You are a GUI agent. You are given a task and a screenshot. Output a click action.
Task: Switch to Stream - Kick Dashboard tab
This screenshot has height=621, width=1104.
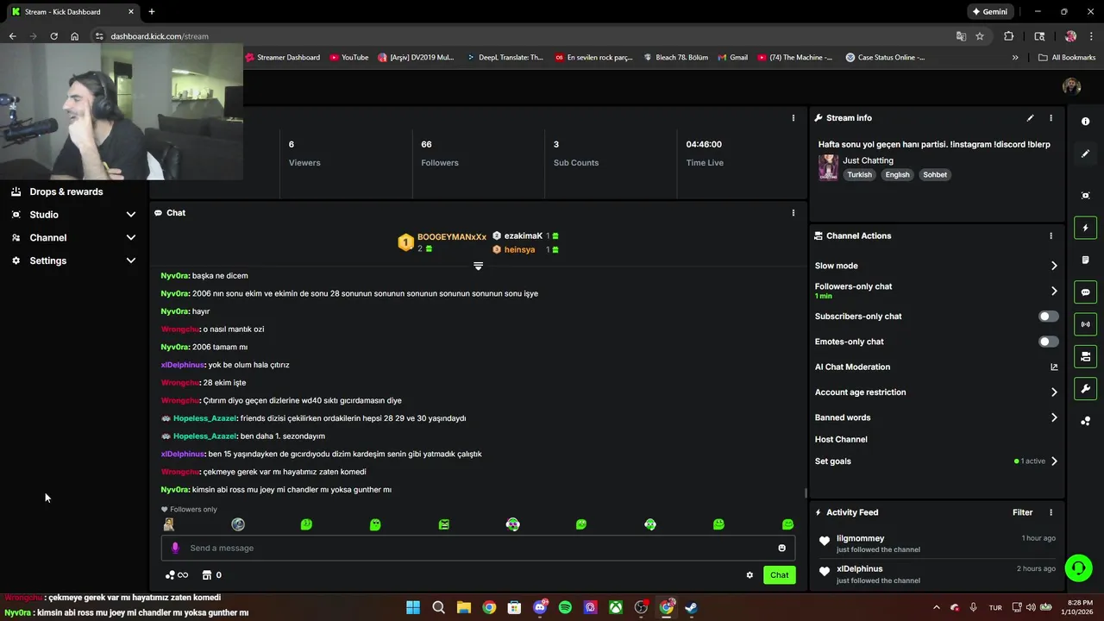71,12
